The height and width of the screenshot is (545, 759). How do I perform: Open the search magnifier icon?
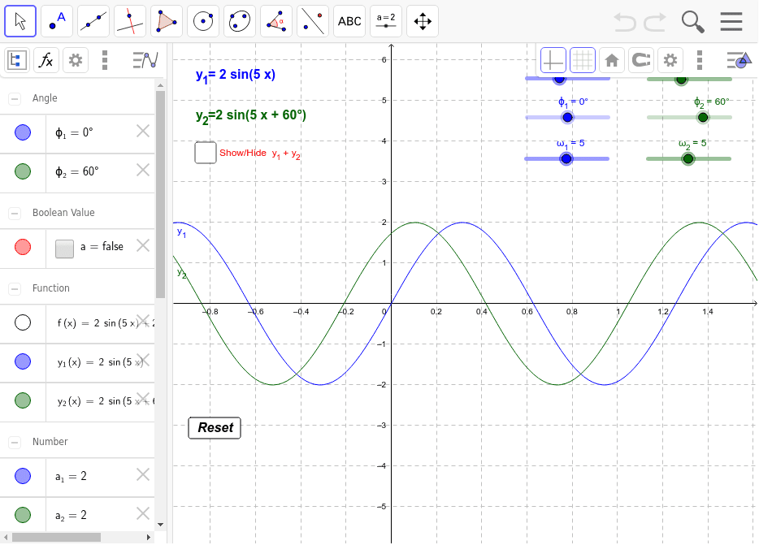click(692, 21)
